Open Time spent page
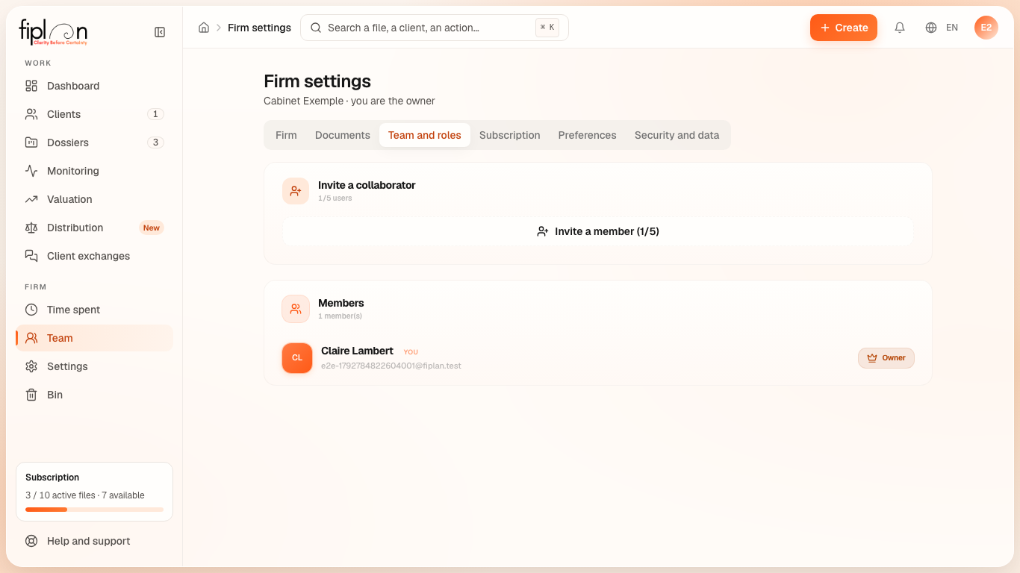 pyautogui.click(x=94, y=310)
